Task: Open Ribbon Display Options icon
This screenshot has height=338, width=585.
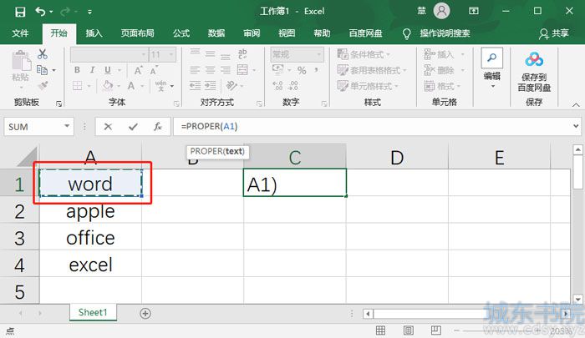Action: pyautogui.click(x=474, y=11)
